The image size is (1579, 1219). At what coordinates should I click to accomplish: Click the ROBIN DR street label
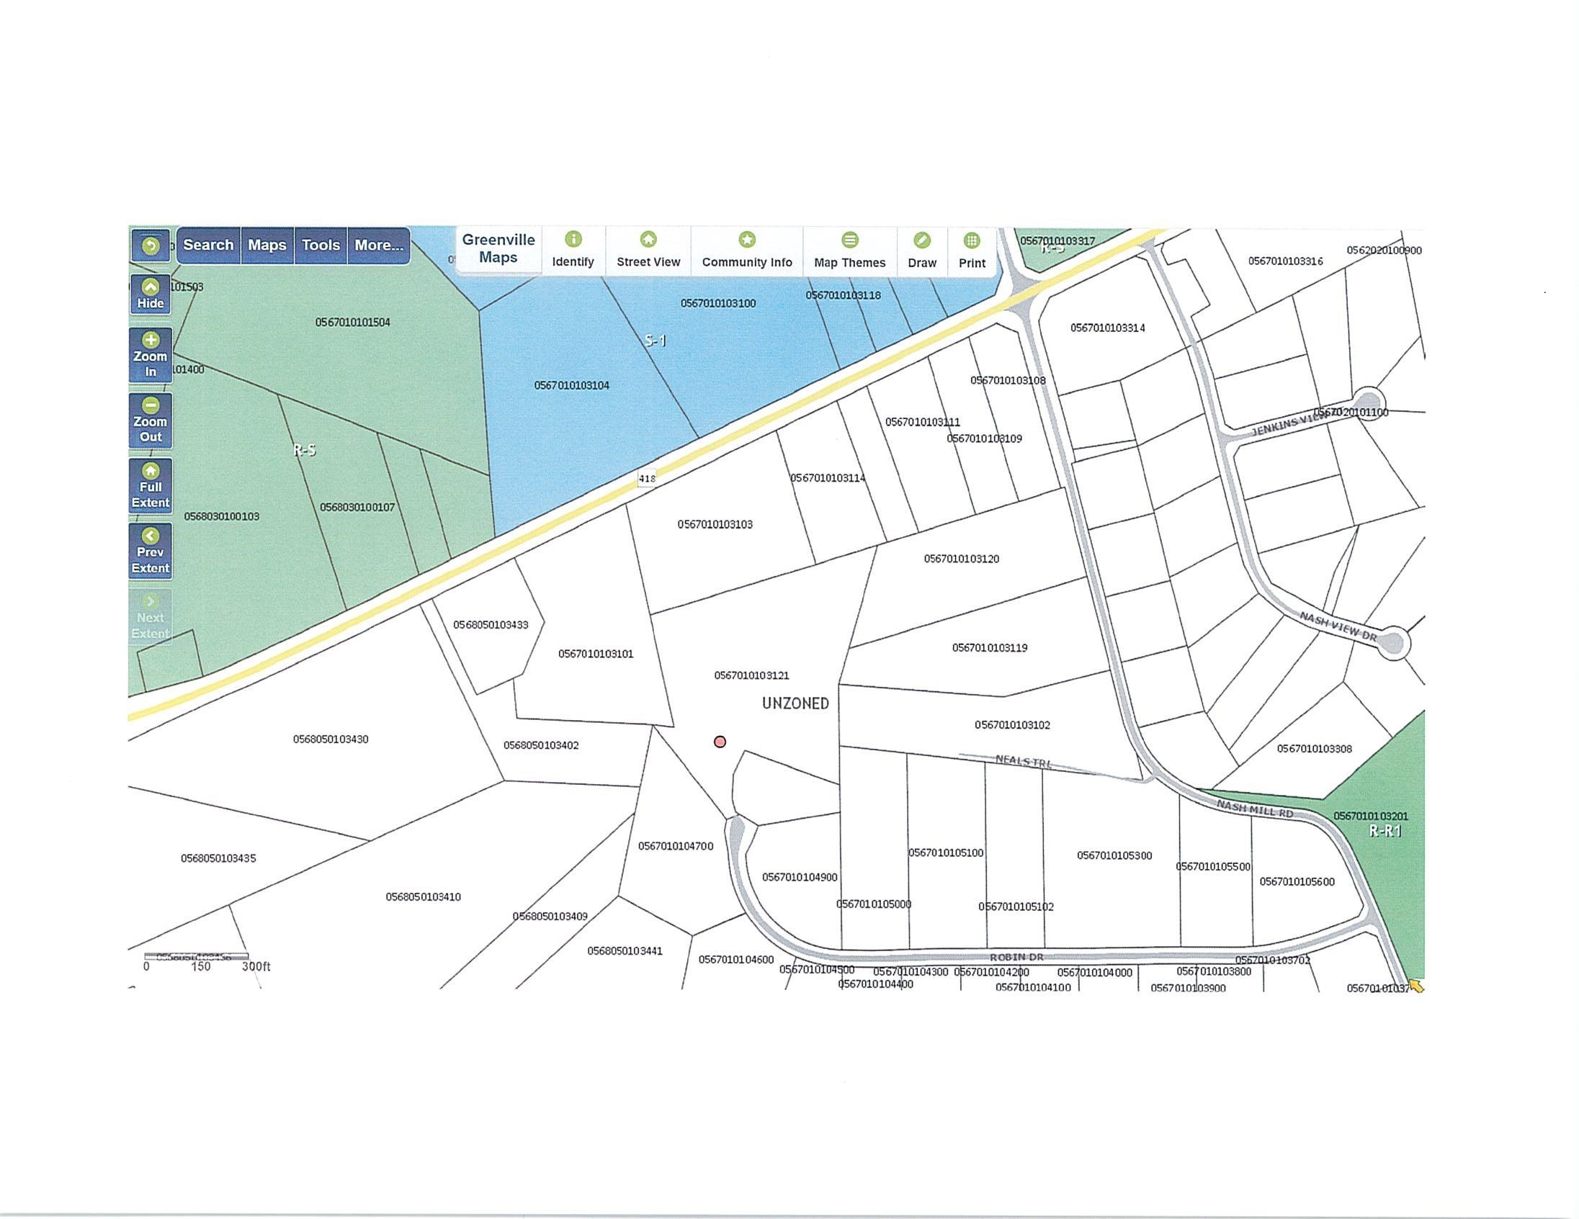[x=1016, y=958]
